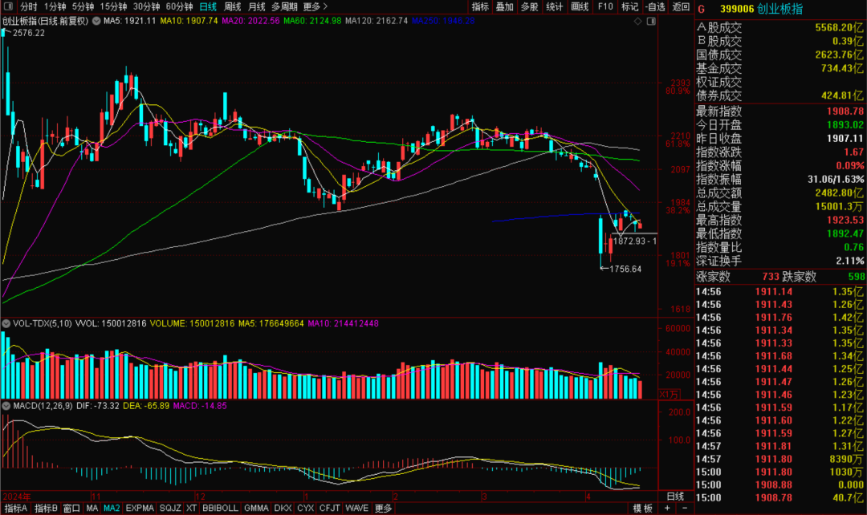Viewport: 867px width, 515px height.
Task: Click the 日线 label at chart bottom-right
Action: 675,497
